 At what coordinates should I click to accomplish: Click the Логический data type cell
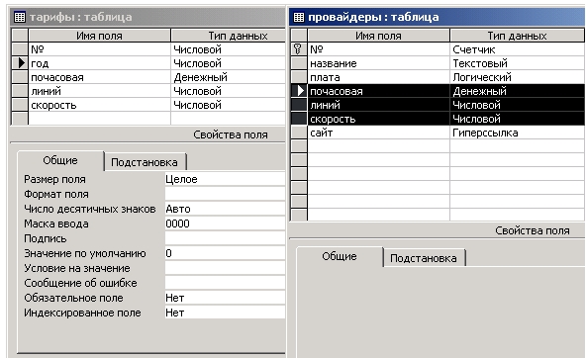518,77
